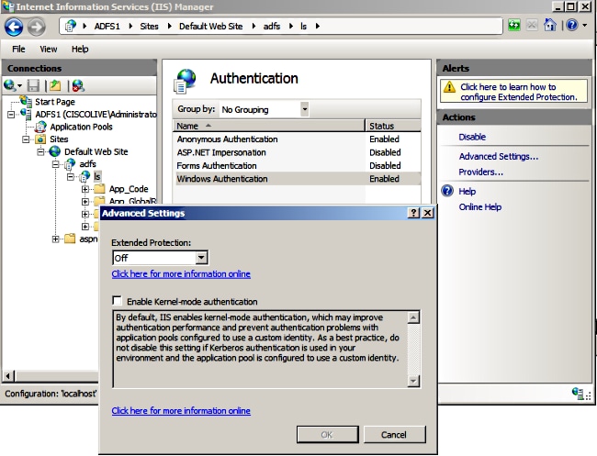Image resolution: width=597 pixels, height=456 pixels.
Task: Open the Help icon dropdown arrow
Action: pyautogui.click(x=585, y=26)
